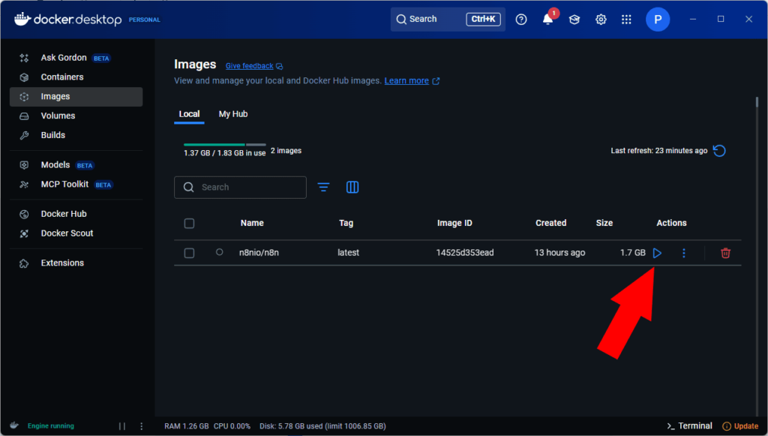This screenshot has width=768, height=436.
Task: Open the profile avatar labeled P
Action: (x=657, y=19)
